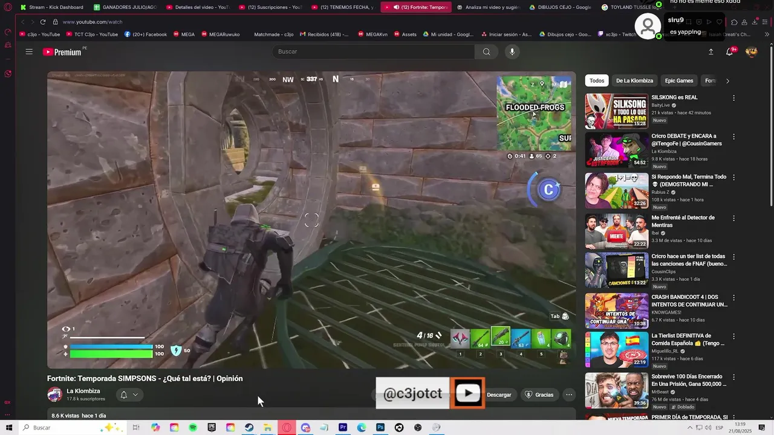Click the Descargar button
Screen dimensions: 774x435
(499, 395)
